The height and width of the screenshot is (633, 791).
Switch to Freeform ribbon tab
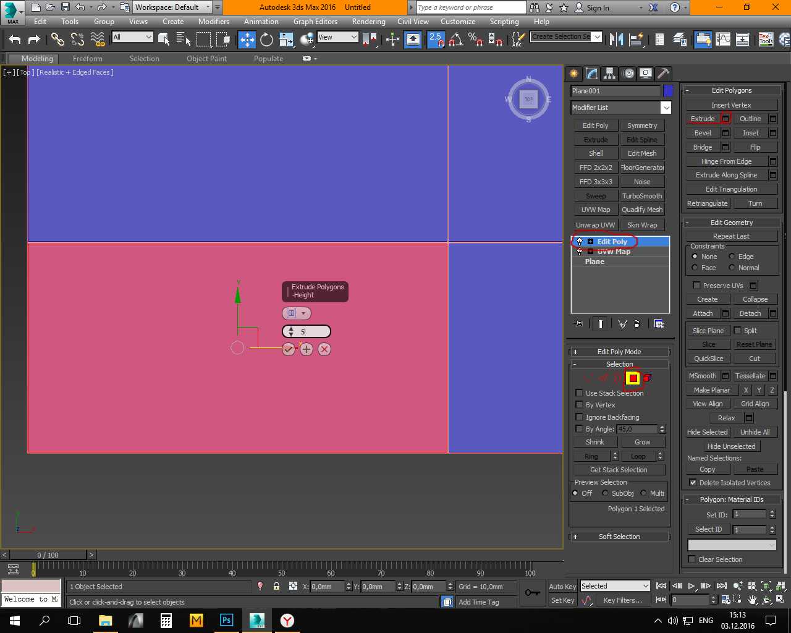88,59
